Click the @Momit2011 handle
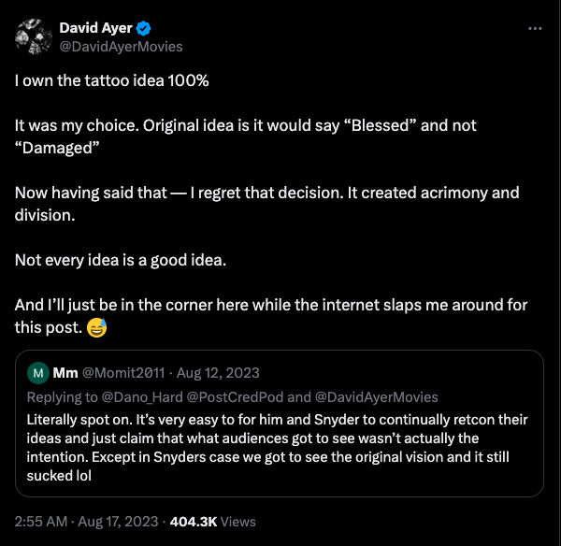The height and width of the screenshot is (546, 561). point(120,374)
